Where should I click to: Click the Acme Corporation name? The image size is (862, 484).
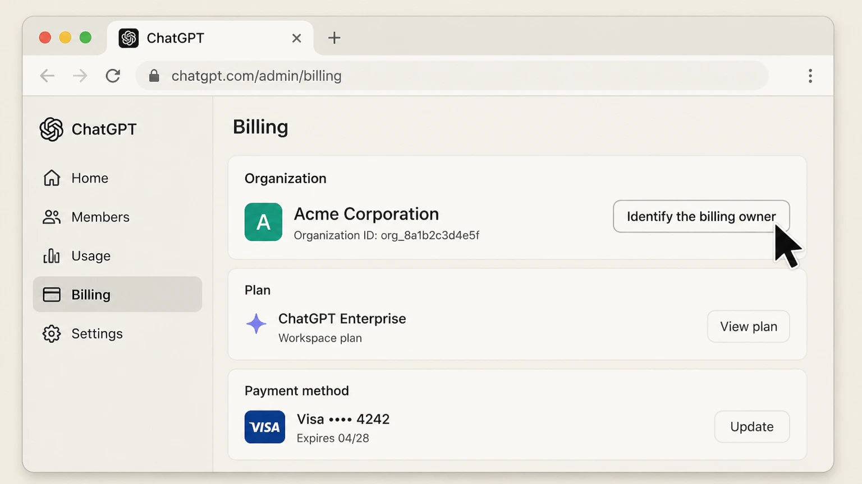pos(366,214)
